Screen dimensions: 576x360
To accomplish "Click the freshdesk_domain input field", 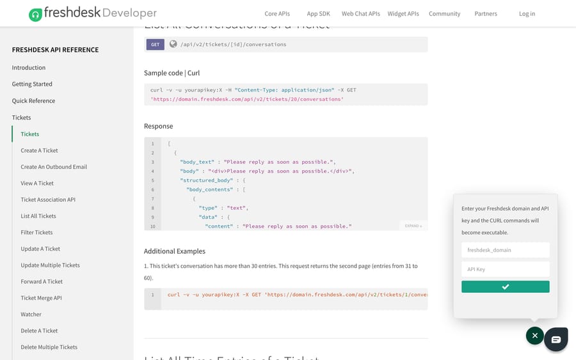I will pos(505,250).
